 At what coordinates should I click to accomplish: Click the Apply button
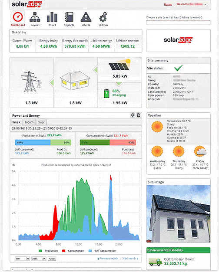point(52,259)
